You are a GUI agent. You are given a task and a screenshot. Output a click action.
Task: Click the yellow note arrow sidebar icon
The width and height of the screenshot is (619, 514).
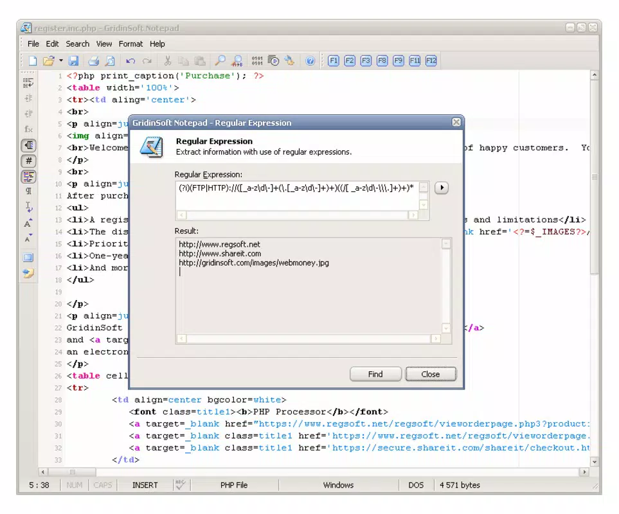[28, 273]
